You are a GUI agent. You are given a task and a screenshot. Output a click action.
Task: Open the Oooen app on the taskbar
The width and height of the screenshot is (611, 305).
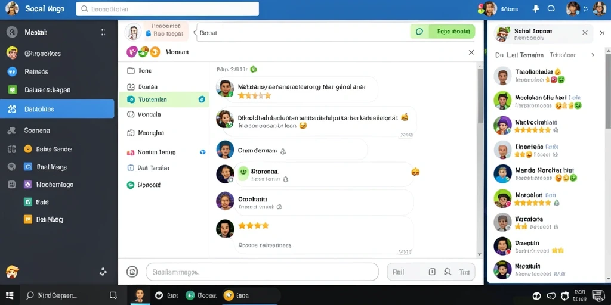pos(201,295)
